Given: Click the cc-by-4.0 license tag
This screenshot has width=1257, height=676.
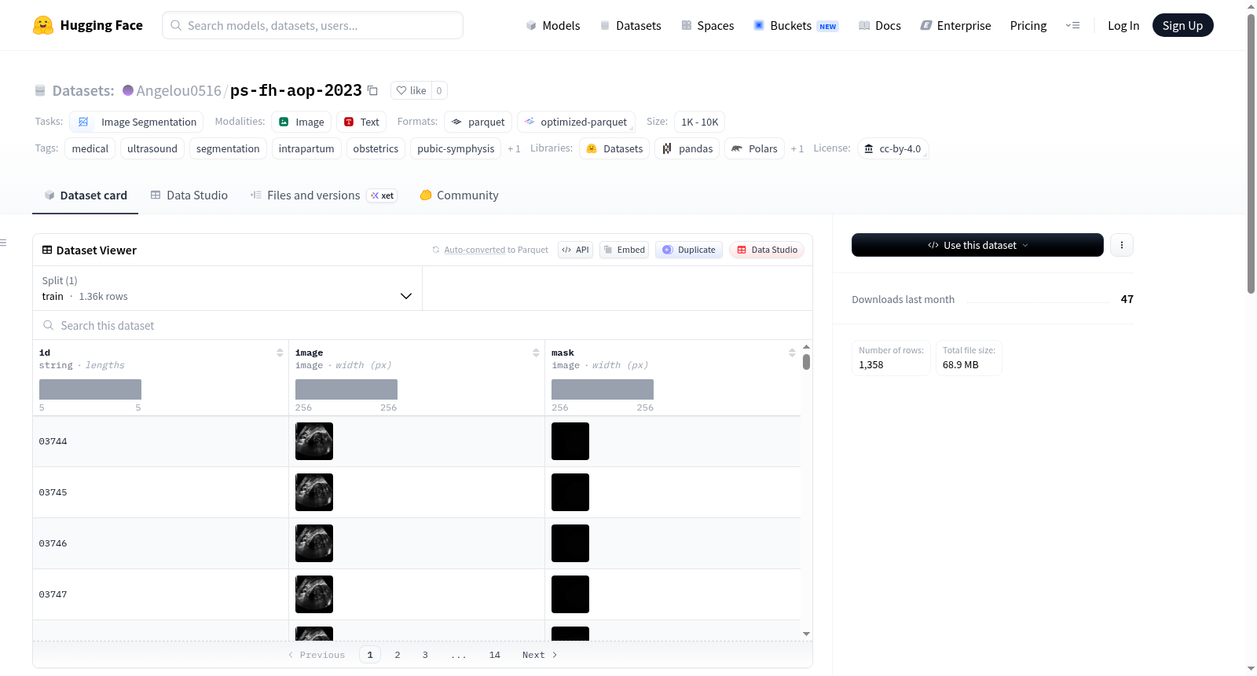Looking at the screenshot, I should pyautogui.click(x=893, y=148).
